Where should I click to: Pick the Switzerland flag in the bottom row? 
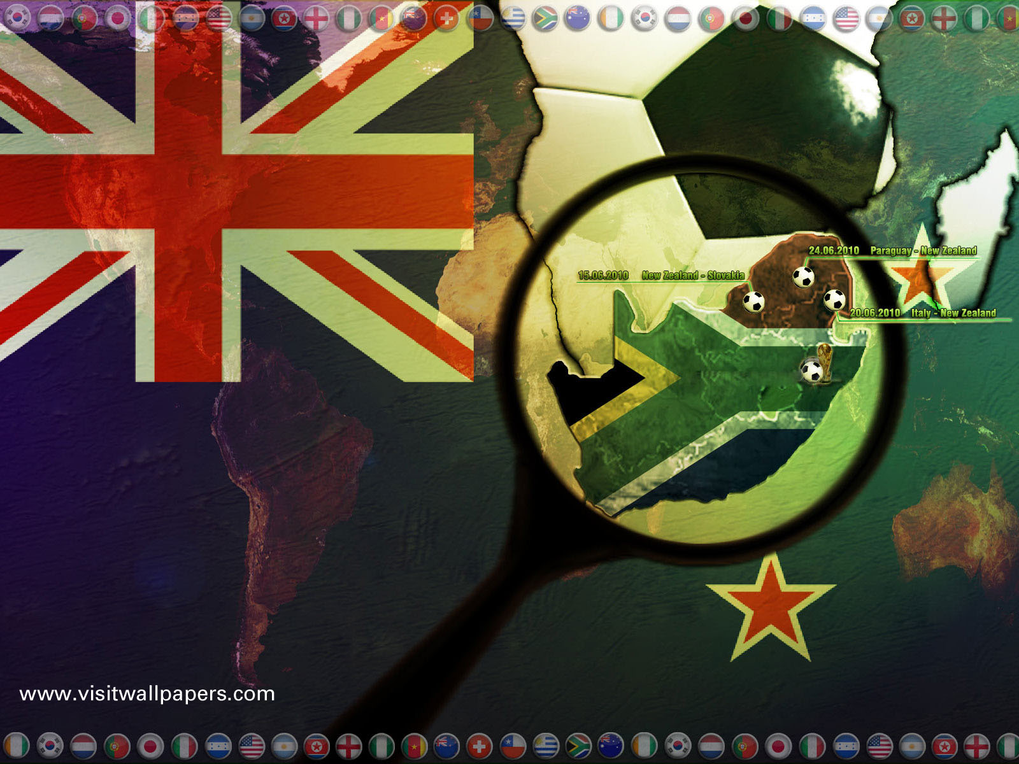pos(480,746)
